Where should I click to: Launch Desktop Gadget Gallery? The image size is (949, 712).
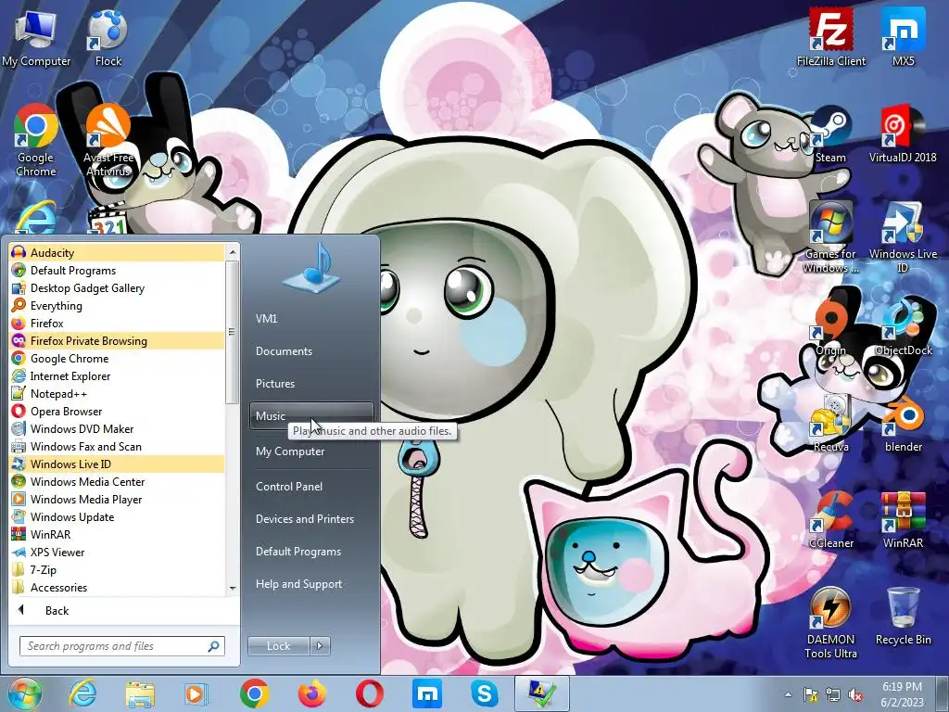click(117, 287)
